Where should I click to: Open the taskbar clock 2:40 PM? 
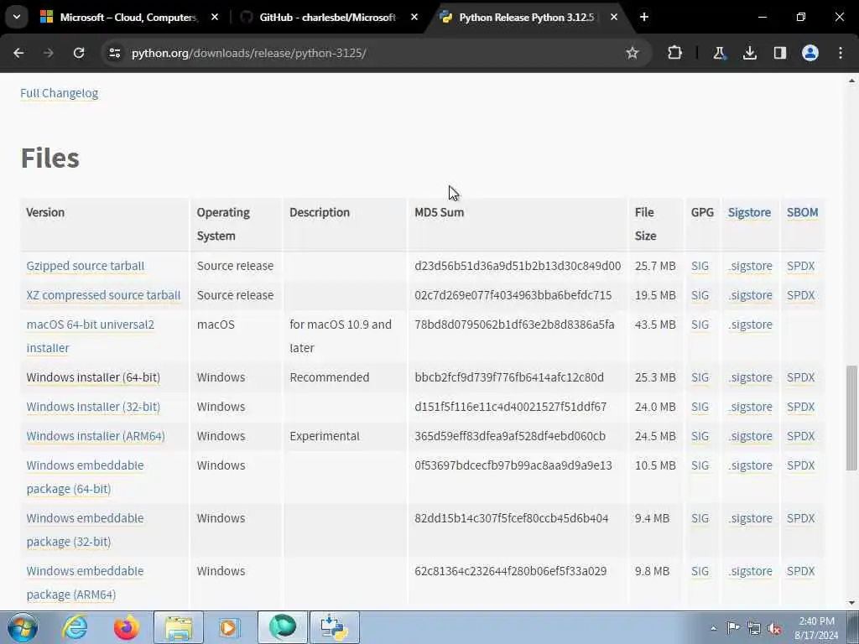pos(816,628)
